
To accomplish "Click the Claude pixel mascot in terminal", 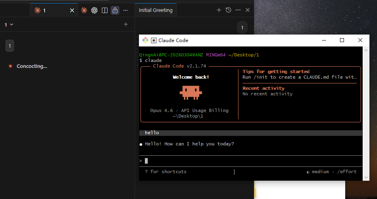I will point(191,93).
